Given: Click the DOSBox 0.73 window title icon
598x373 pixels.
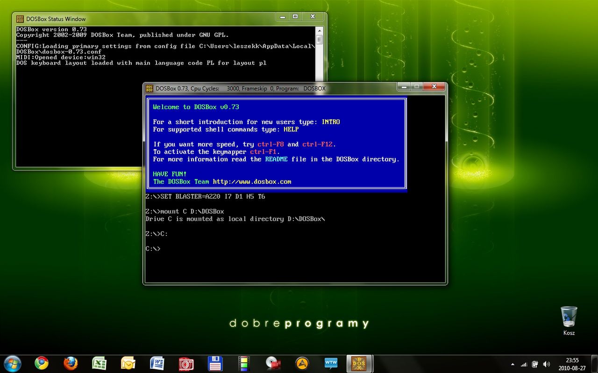Looking at the screenshot, I should [x=149, y=88].
